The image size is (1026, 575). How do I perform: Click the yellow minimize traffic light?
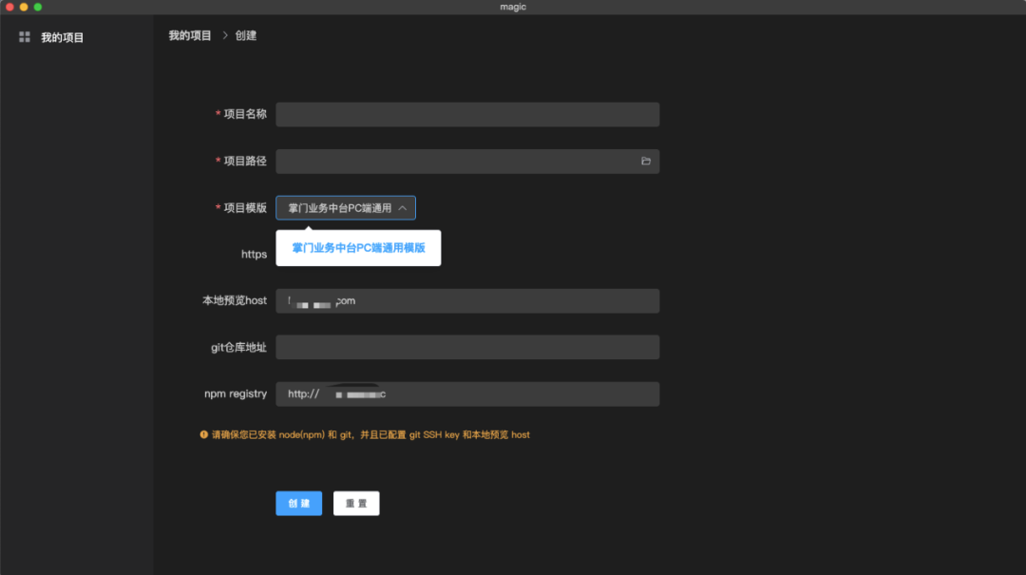pyautogui.click(x=26, y=7)
